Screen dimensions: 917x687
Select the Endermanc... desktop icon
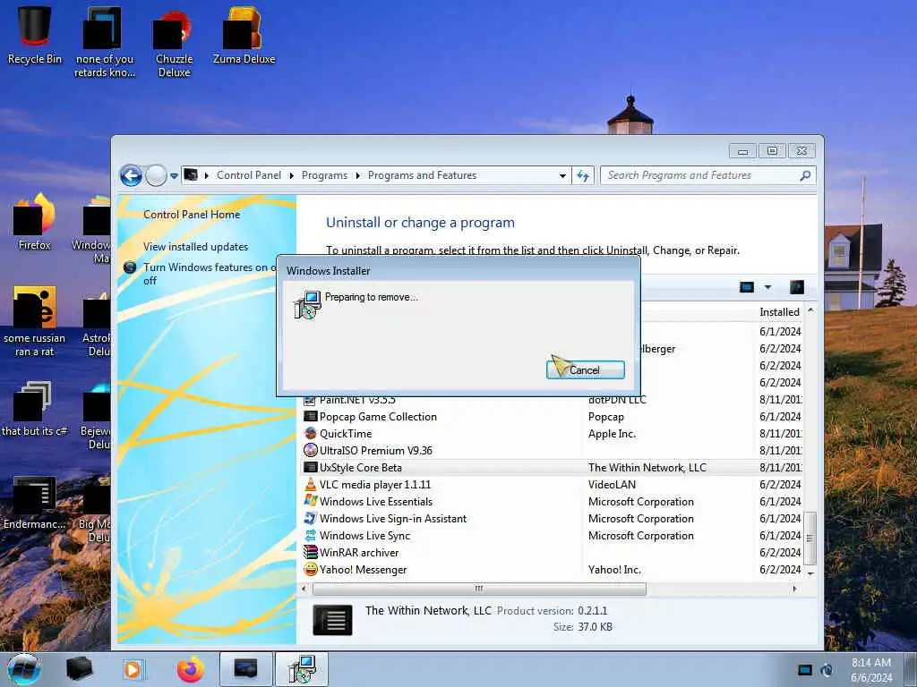[35, 503]
